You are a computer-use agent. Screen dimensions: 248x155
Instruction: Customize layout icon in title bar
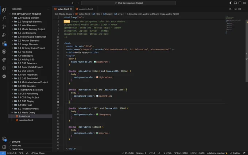244,3
